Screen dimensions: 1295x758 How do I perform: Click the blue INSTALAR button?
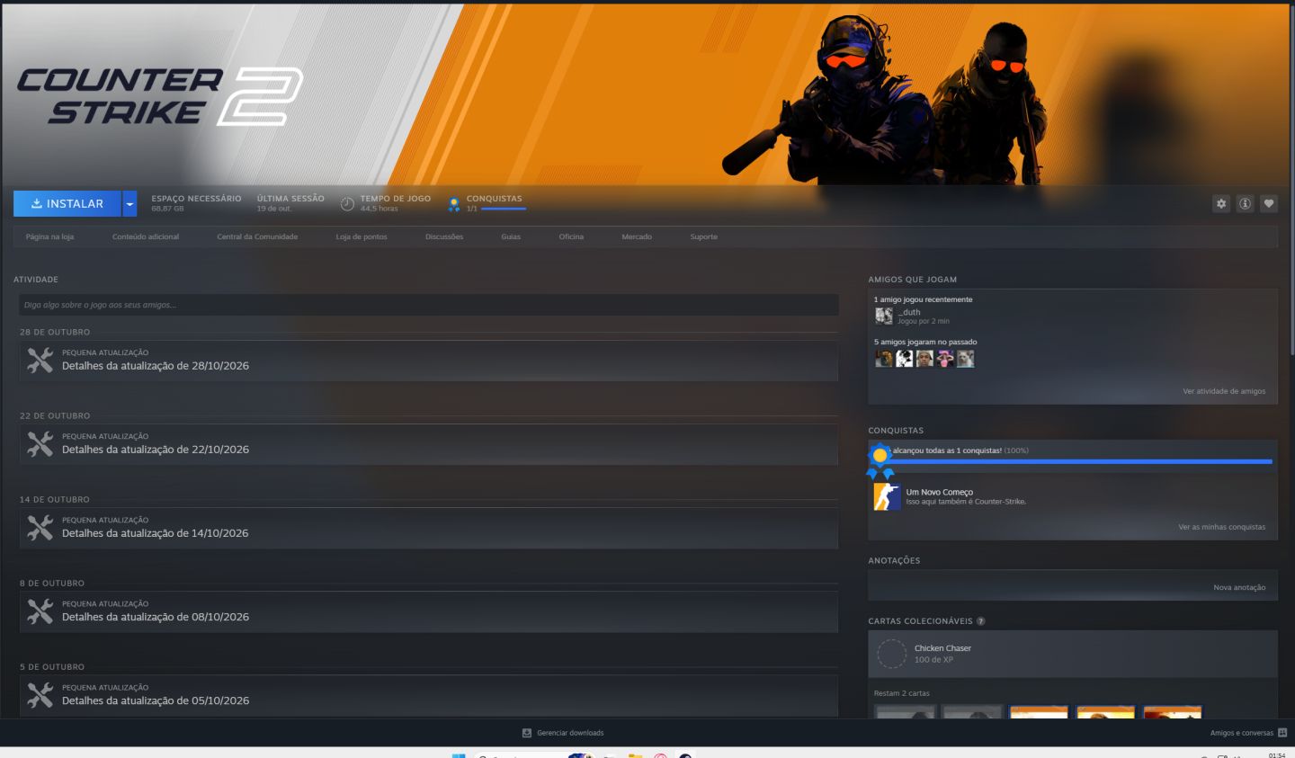click(x=67, y=204)
